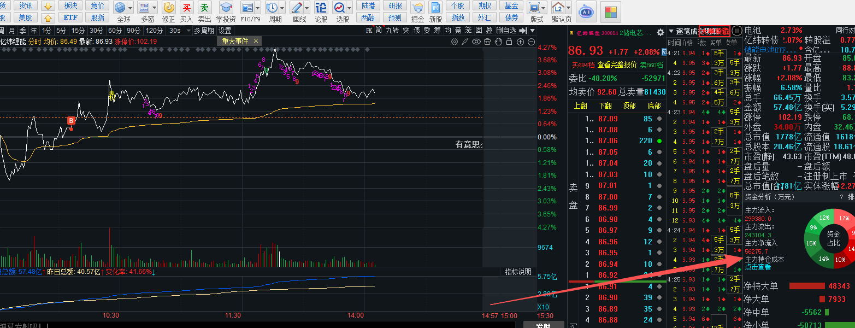The width and height of the screenshot is (855, 328).
Task: Expand the F10/F9 dropdown arrow
Action: pyautogui.click(x=257, y=8)
